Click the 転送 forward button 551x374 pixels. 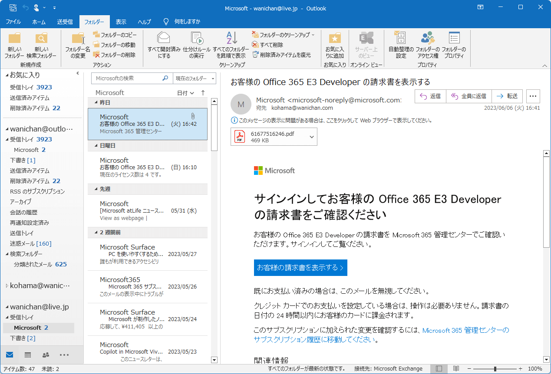coord(507,96)
